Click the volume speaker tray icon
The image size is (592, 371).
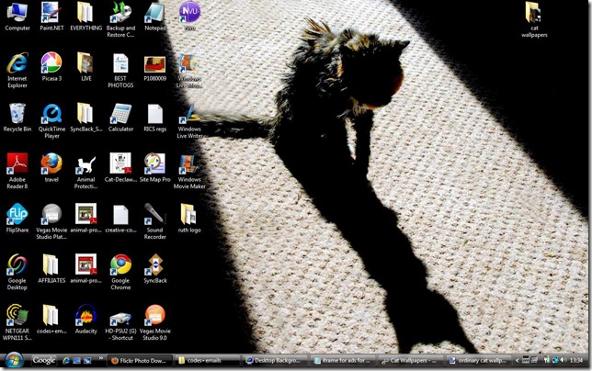(x=564, y=361)
